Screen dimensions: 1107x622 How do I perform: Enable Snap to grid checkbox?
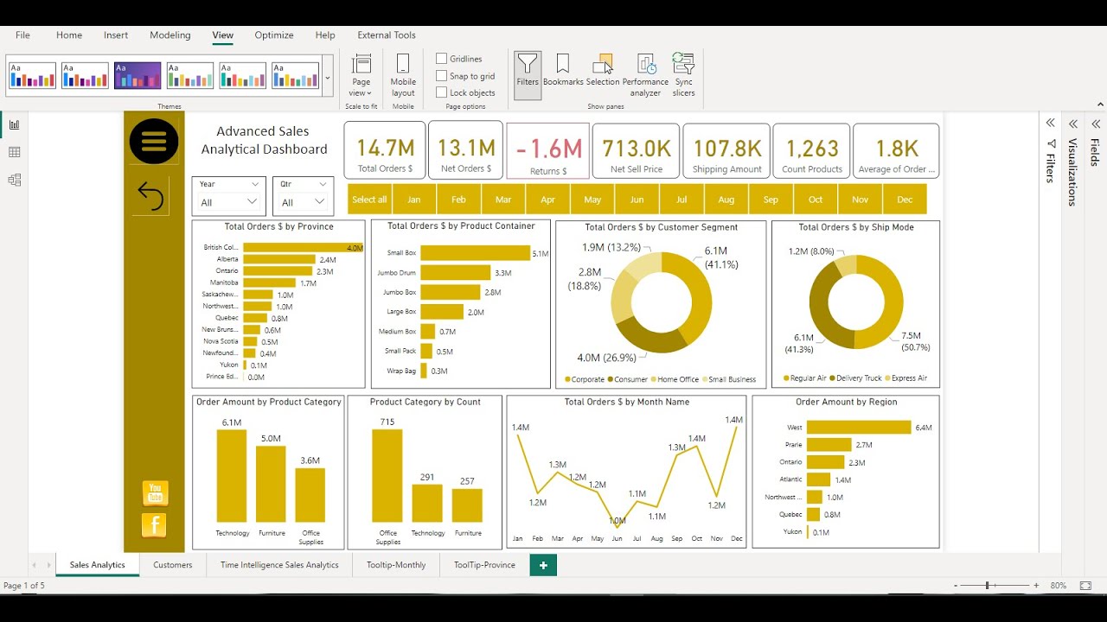(x=442, y=76)
